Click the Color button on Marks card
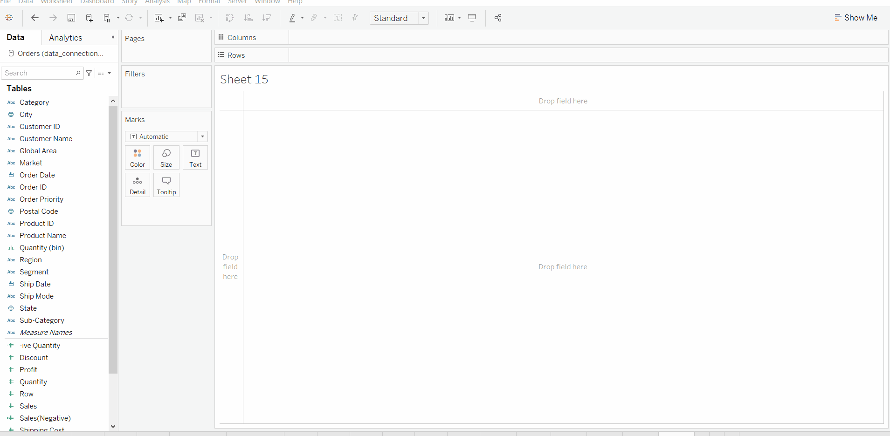 click(x=138, y=158)
